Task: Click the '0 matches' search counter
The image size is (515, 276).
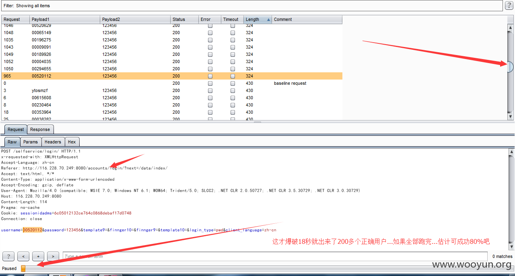Action: click(502, 256)
